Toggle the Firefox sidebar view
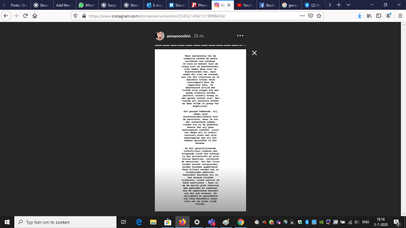 click(379, 16)
